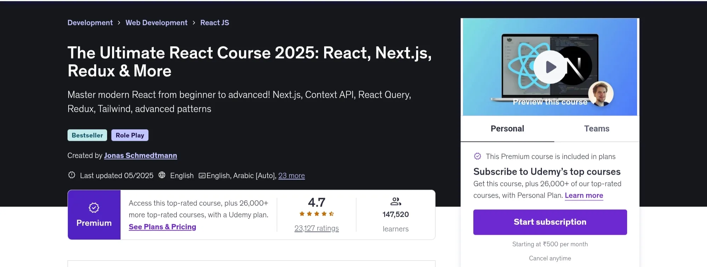Click 'This Premium course is included in plans'

551,156
